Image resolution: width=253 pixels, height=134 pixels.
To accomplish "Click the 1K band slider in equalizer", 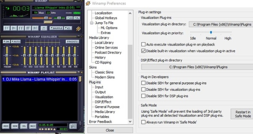I will tap(47, 56).
